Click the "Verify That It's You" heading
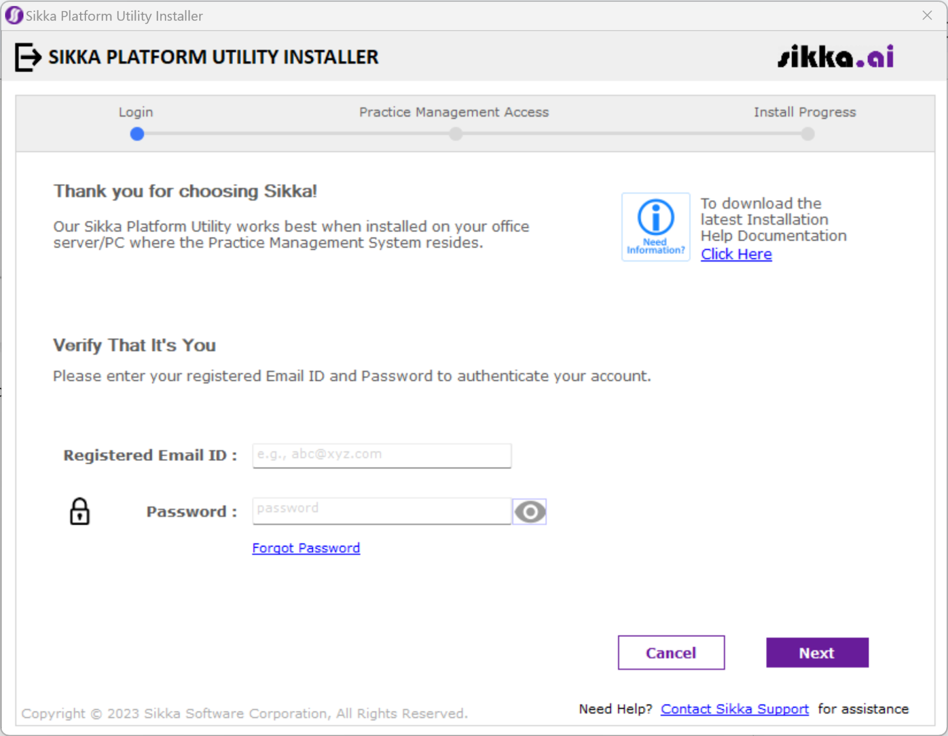This screenshot has height=736, width=948. (x=134, y=345)
